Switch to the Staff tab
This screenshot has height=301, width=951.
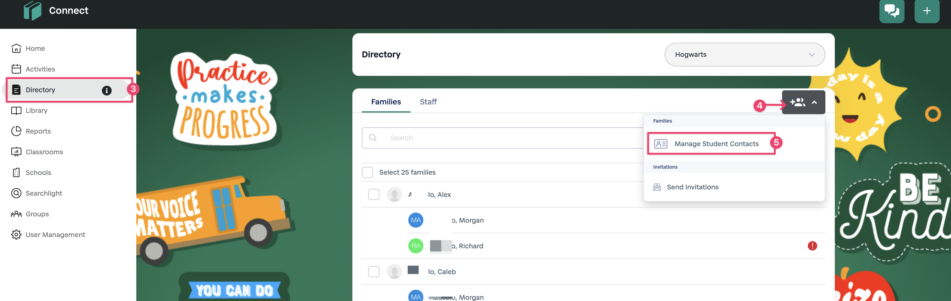pos(428,102)
